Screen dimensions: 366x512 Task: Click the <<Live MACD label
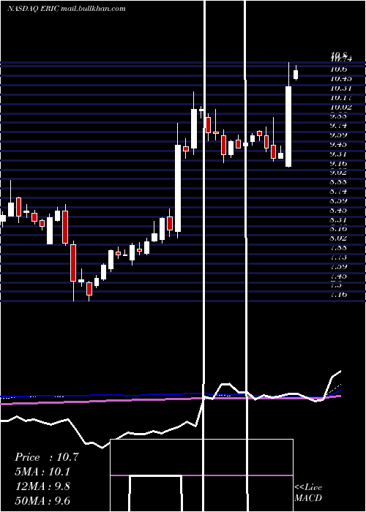click(308, 493)
